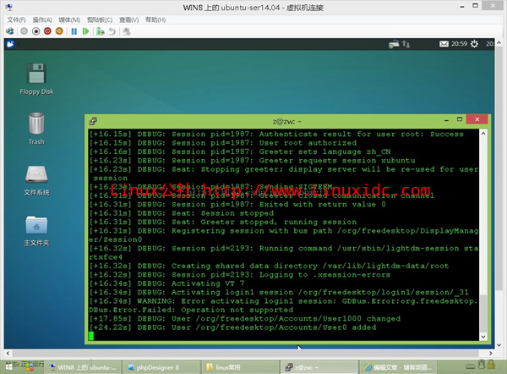Open the session gear menu icon

(x=474, y=44)
